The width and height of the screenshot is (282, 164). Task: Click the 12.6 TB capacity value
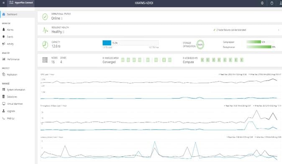[x=56, y=46]
